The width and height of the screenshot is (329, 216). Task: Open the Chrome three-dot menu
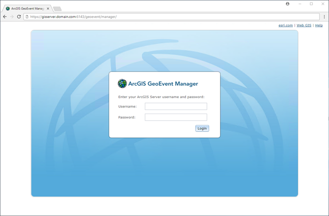(324, 16)
